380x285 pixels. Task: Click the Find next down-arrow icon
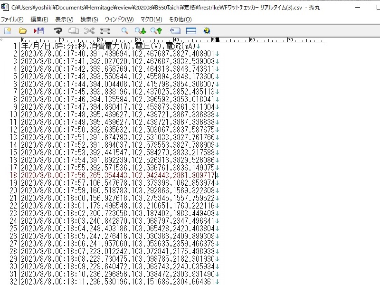[140, 31]
